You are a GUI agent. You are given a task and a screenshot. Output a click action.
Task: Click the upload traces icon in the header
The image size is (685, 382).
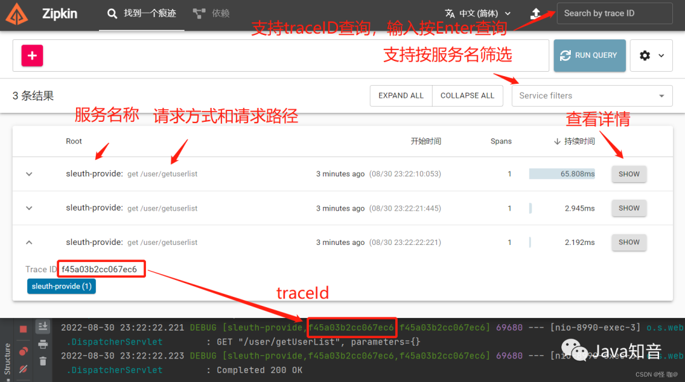(x=536, y=13)
